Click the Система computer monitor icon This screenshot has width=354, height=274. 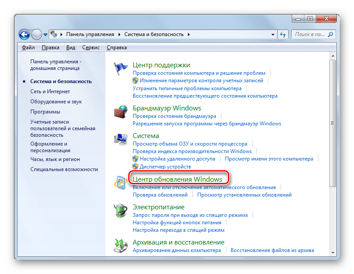120,139
